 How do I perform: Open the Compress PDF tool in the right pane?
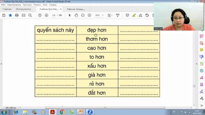pos(201,64)
